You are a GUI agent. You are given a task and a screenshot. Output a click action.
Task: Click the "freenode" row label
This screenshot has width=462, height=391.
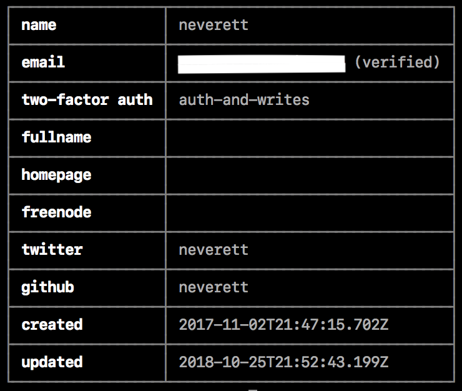56,212
